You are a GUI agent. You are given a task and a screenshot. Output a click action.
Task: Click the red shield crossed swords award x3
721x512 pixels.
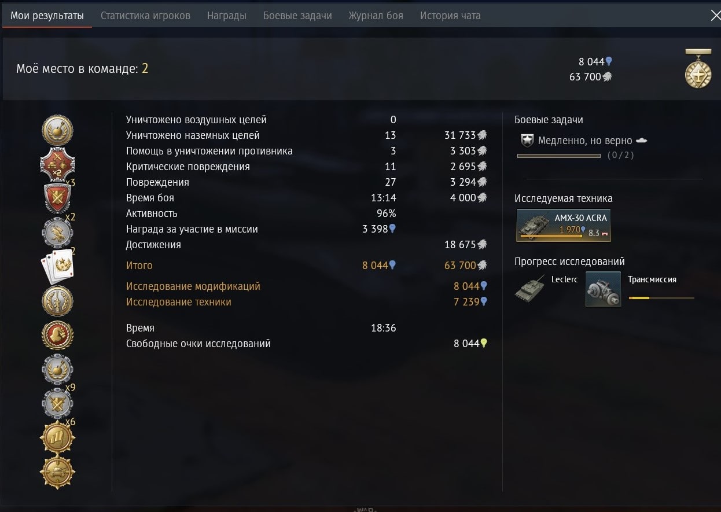pyautogui.click(x=57, y=198)
